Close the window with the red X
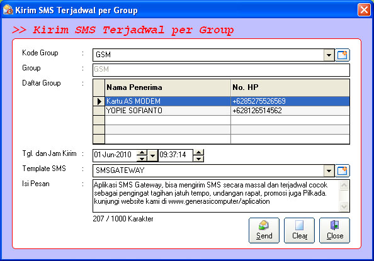 [364, 10]
